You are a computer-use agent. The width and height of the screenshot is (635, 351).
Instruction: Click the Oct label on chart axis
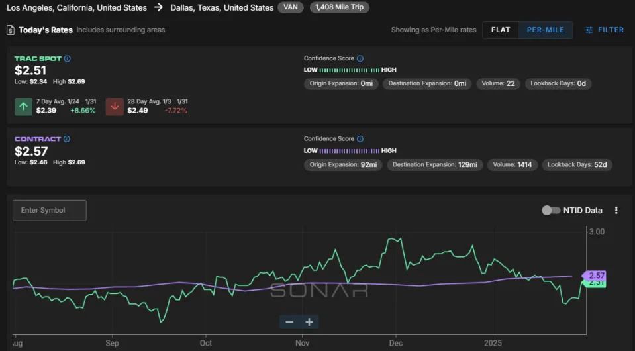206,343
